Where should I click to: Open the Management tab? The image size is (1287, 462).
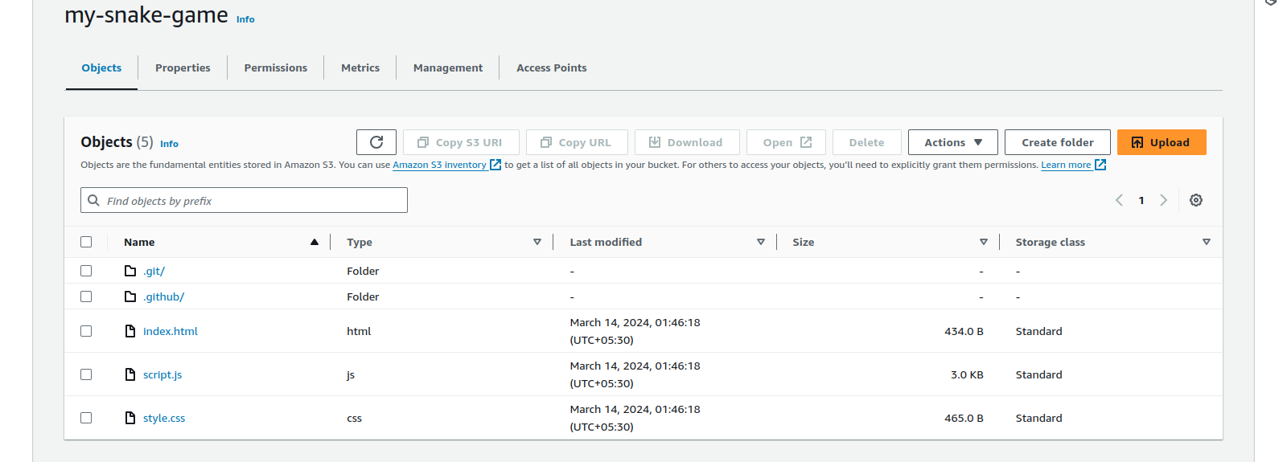click(x=448, y=68)
